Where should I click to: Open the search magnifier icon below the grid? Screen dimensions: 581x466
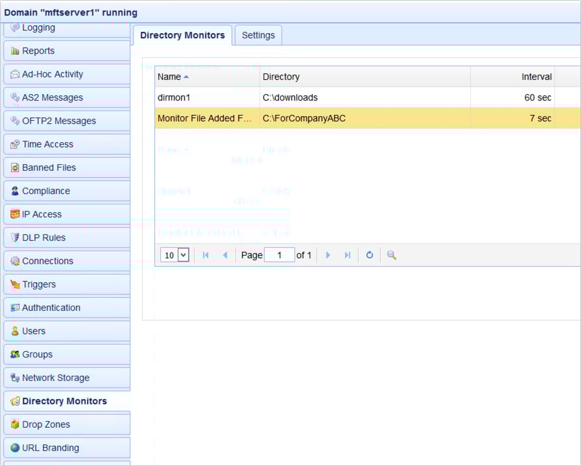pyautogui.click(x=390, y=254)
